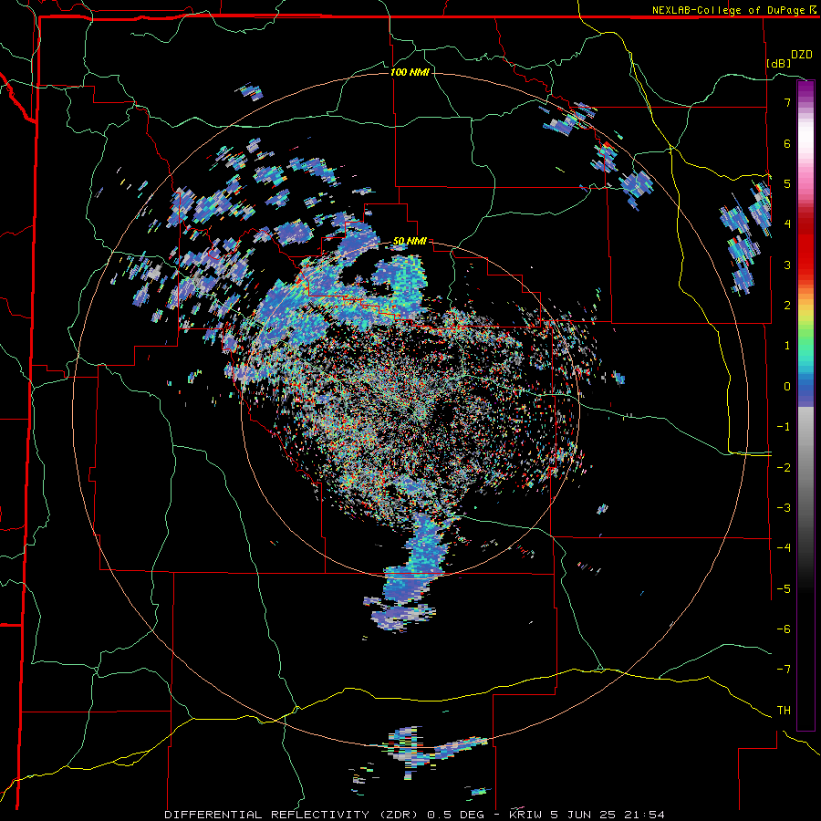
Task: Click the 3 value on the color scale
Action: pyautogui.click(x=787, y=265)
